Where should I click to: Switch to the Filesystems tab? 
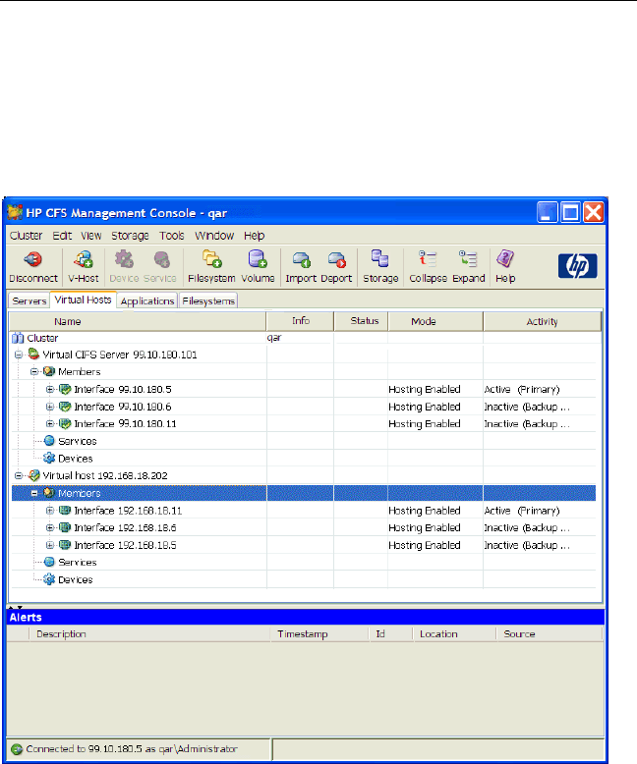(208, 300)
